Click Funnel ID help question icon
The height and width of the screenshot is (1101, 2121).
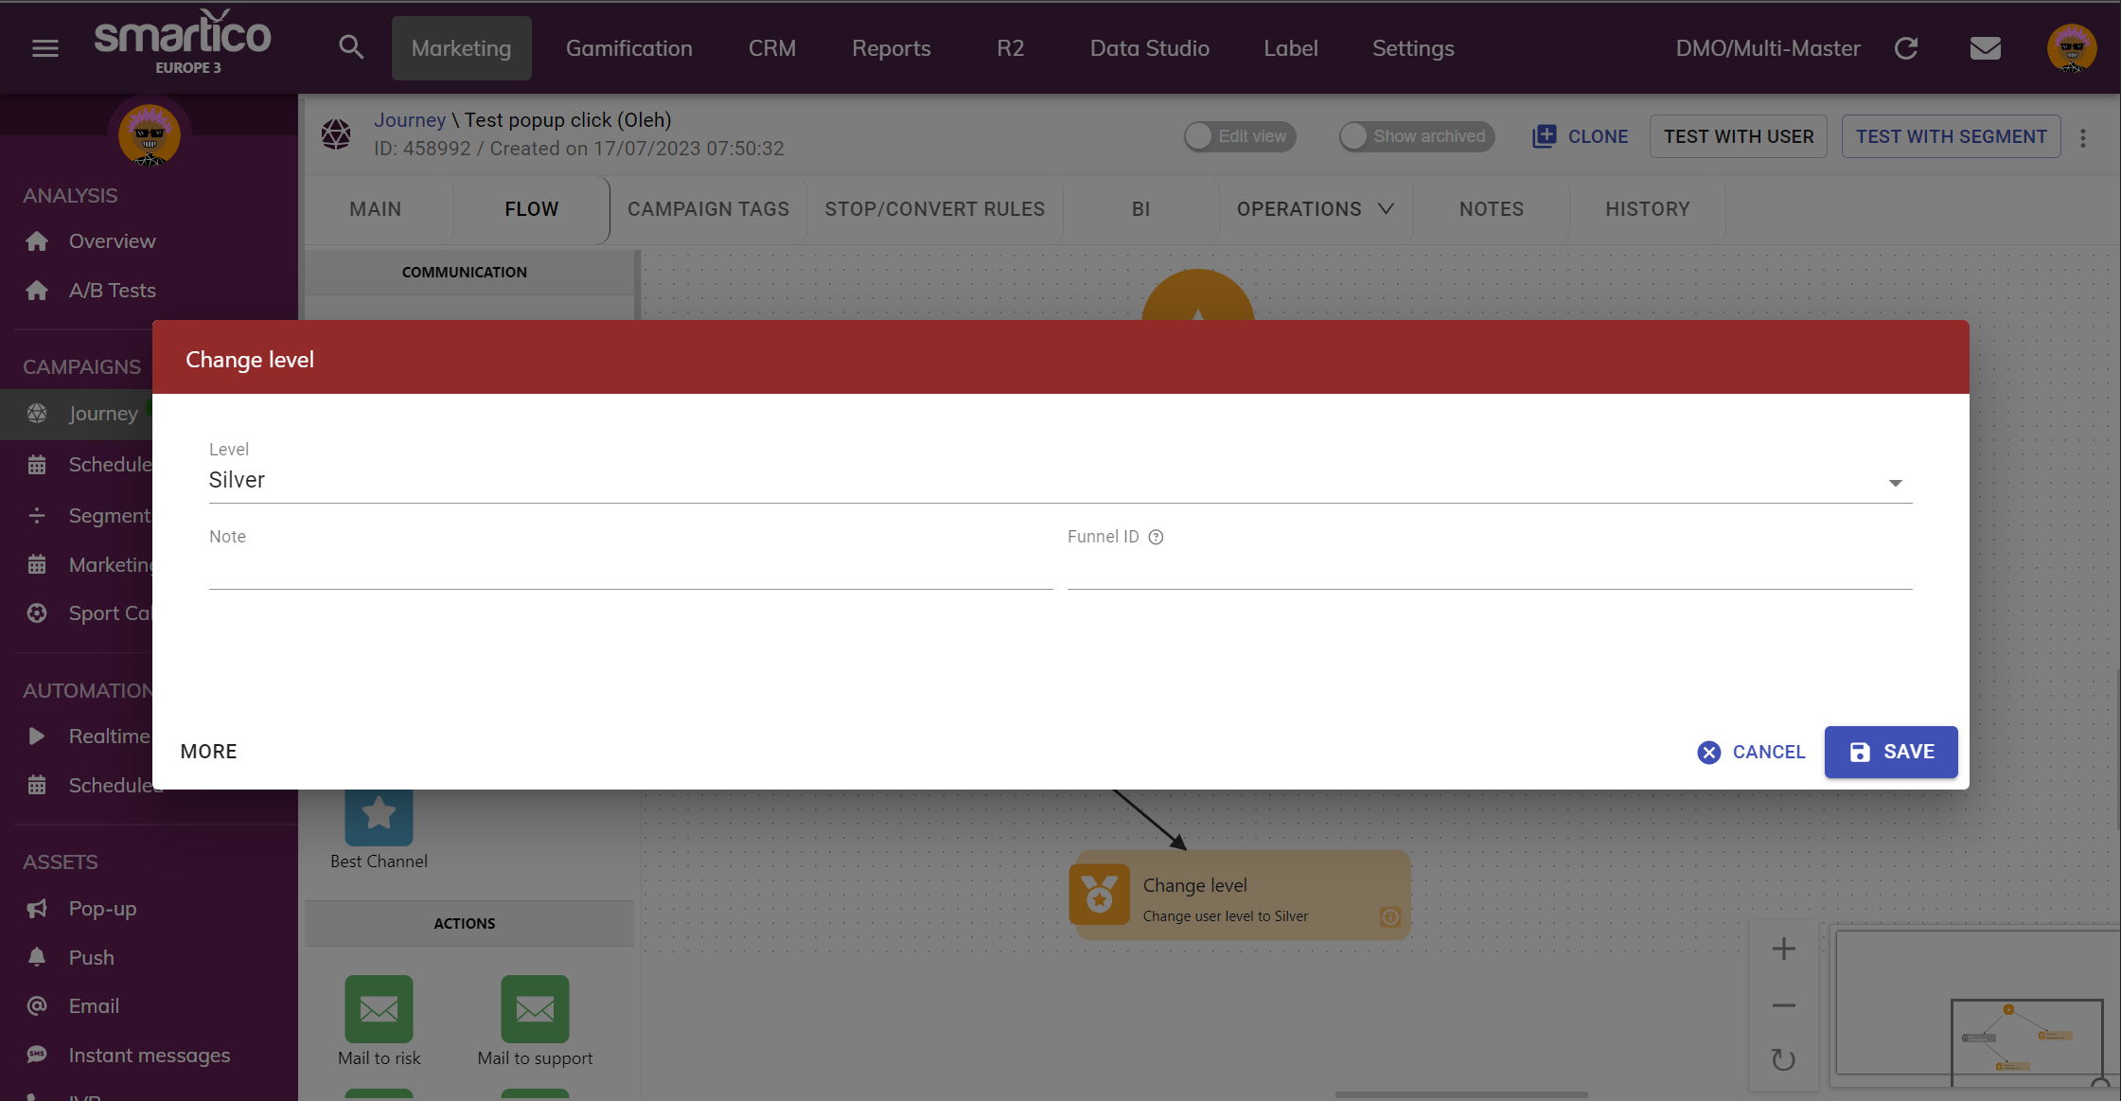[x=1156, y=537]
